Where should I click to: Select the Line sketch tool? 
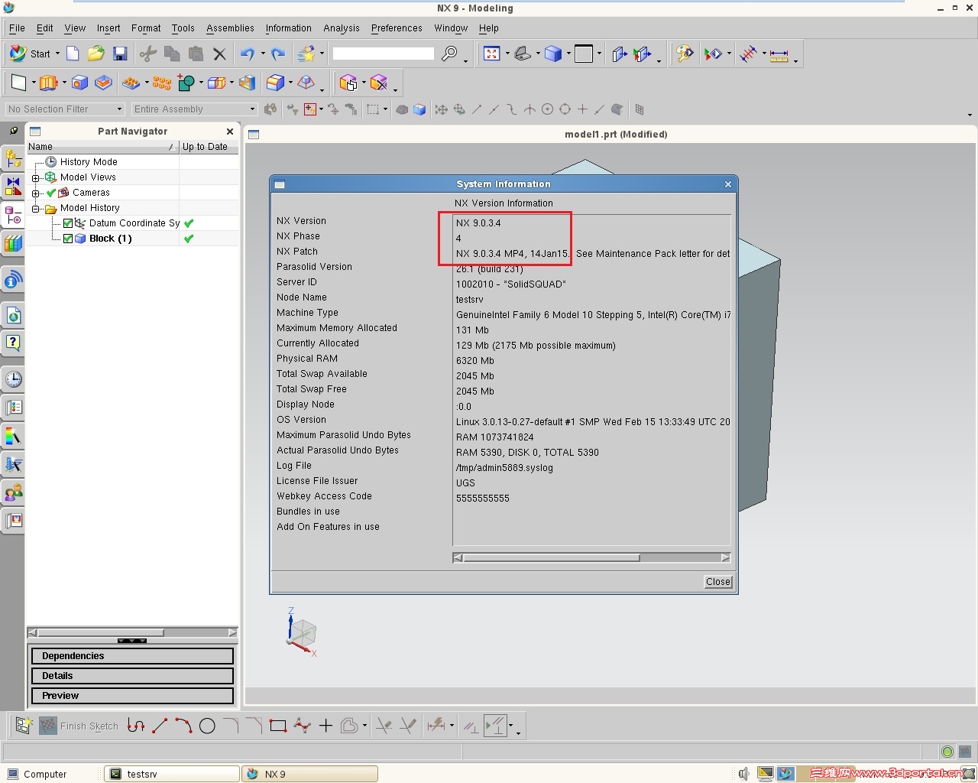point(160,726)
